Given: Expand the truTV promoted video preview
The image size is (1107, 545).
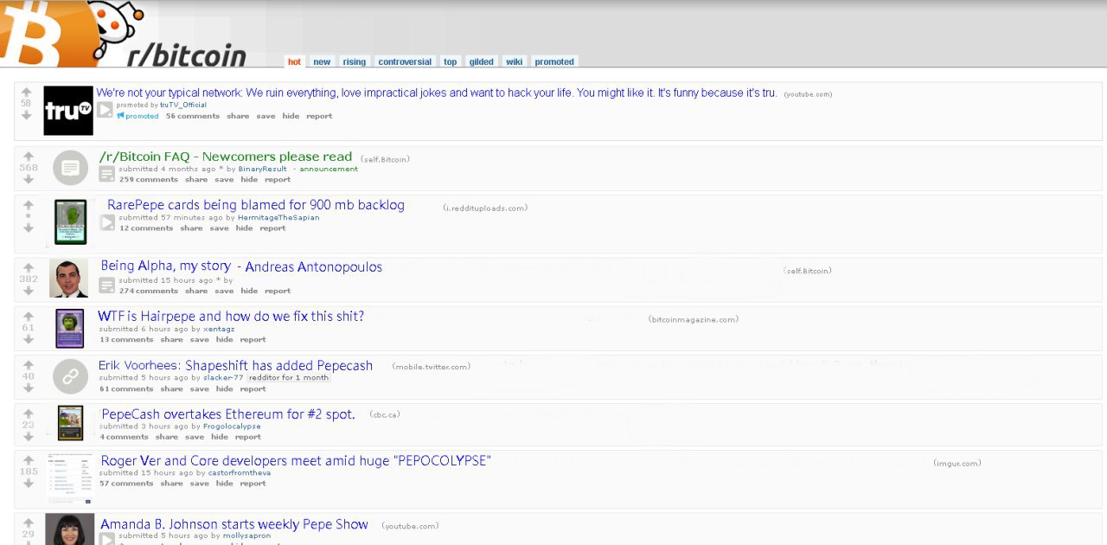Looking at the screenshot, I should click(105, 110).
